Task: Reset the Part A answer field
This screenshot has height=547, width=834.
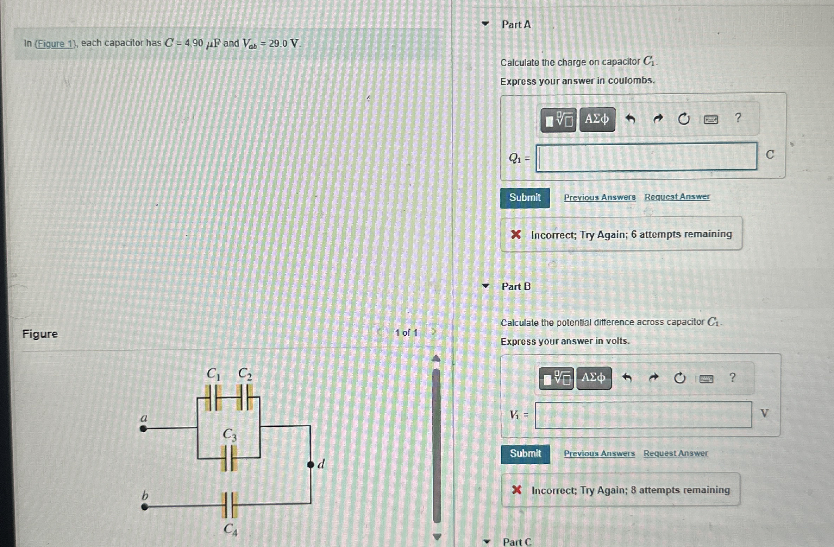Action: coord(684,119)
